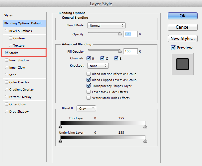Click This Layer white point slider
The image size is (202, 166).
tap(145, 127)
